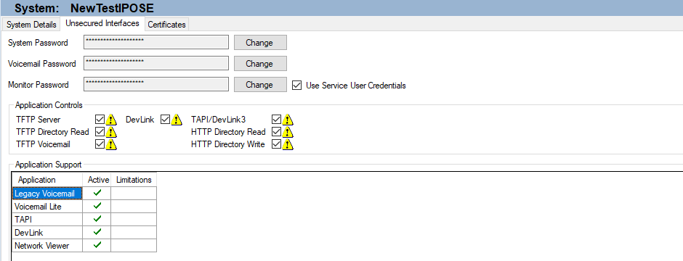
Task: Select the Voicemail Lite row
Action: coord(84,207)
